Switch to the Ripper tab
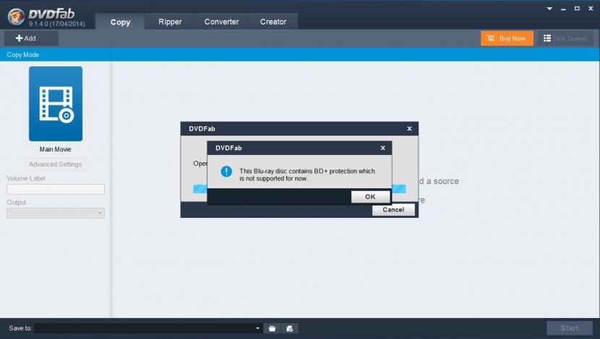Screen dimensions: 600x339 coord(170,22)
